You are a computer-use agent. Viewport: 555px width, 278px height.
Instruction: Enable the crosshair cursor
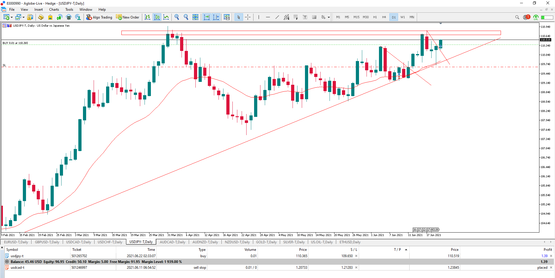tap(248, 17)
